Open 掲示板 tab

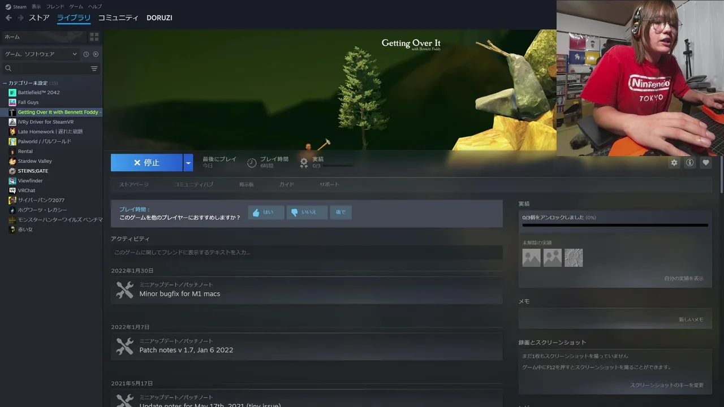coord(246,184)
